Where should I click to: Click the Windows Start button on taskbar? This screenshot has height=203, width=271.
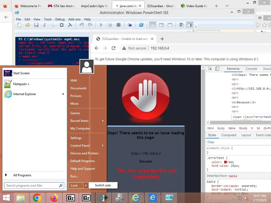6,198
